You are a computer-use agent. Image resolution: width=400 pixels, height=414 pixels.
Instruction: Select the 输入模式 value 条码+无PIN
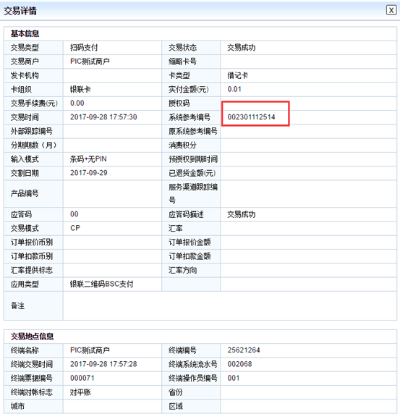[x=88, y=159]
